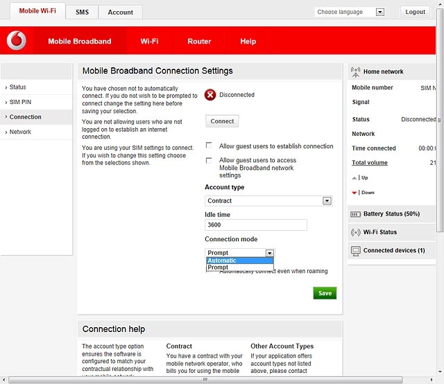The height and width of the screenshot is (384, 444).
Task: Click the scroll left arrow at bottom
Action: 3,380
